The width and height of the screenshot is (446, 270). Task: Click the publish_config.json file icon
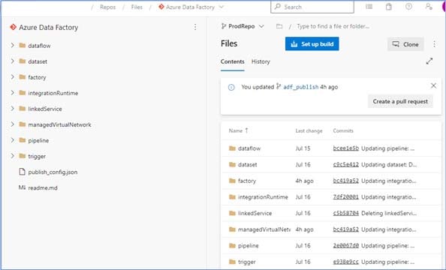(x=22, y=172)
